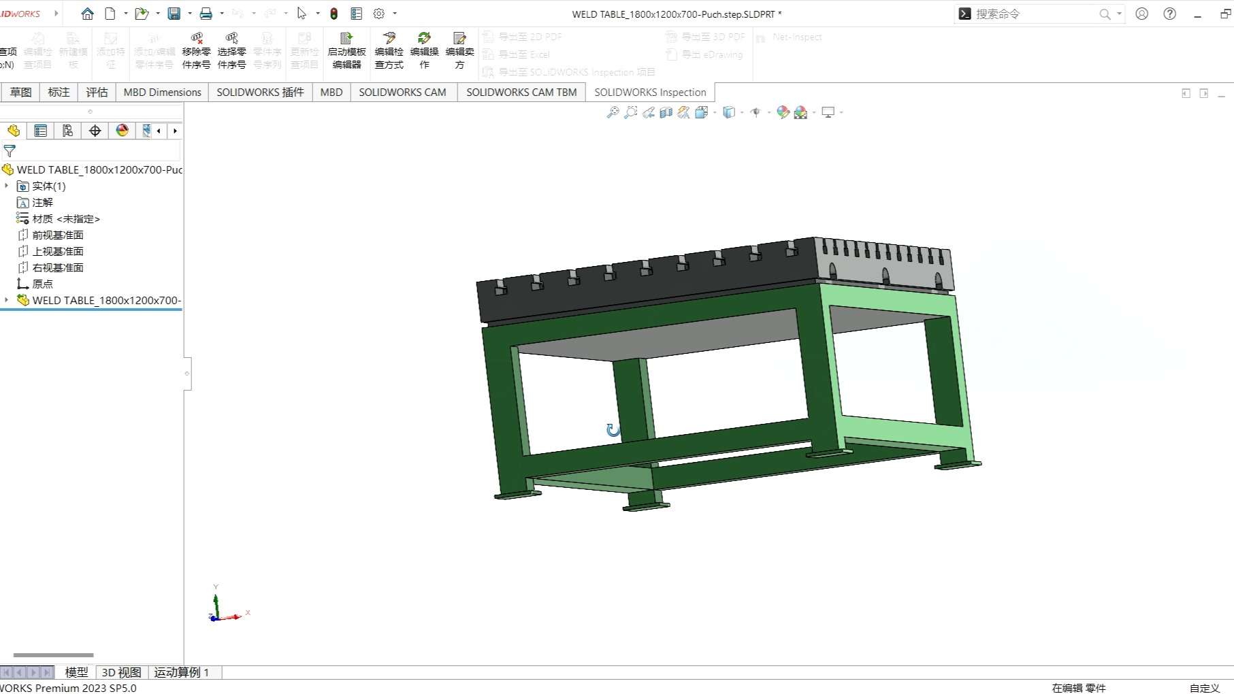Open dropdown arrow next to Select tool
This screenshot has width=1234, height=694.
[x=318, y=14]
